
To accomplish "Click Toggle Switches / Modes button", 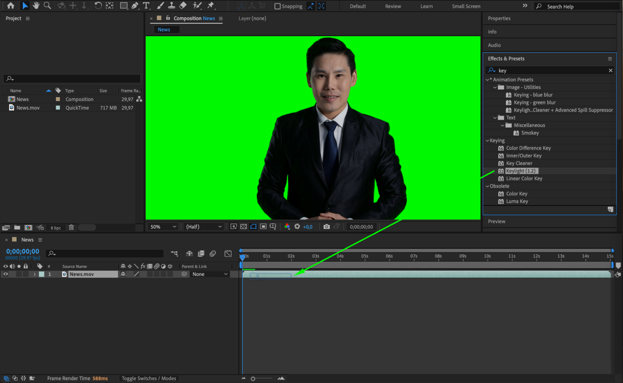I will 149,378.
